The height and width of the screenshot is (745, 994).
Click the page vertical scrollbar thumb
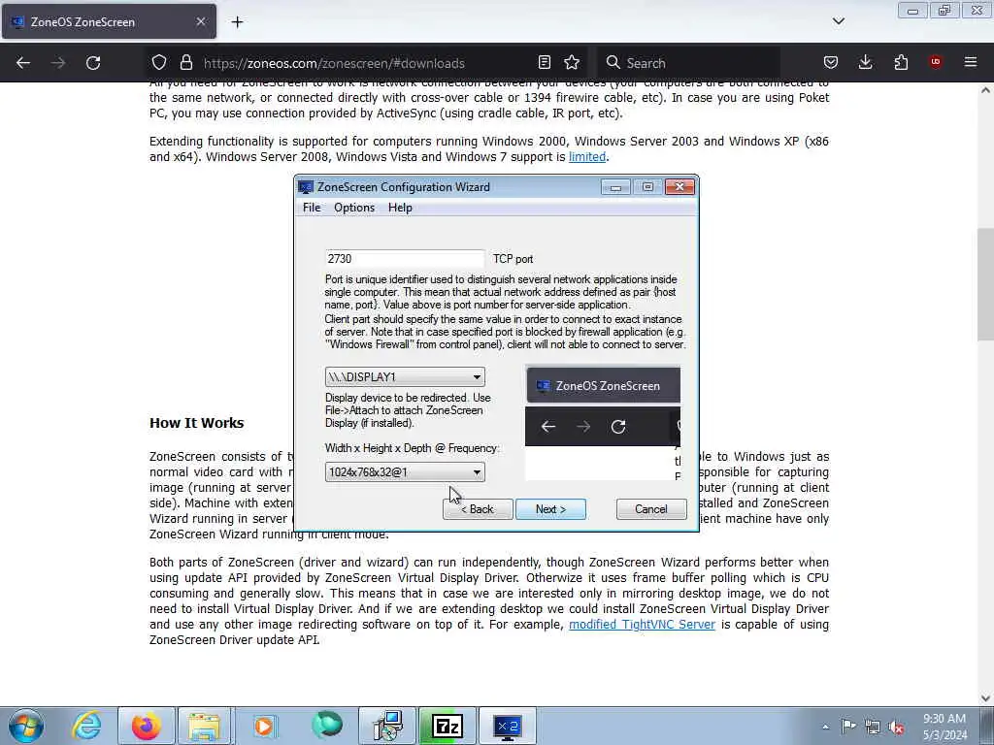985,285
